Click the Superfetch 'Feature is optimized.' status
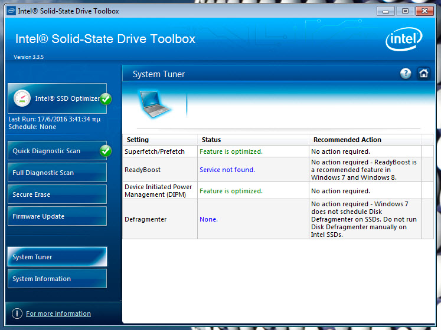441x330 pixels. click(x=231, y=151)
